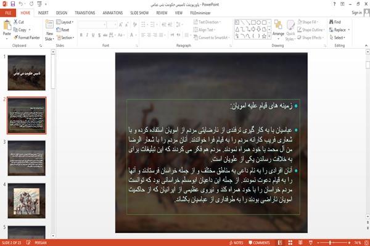Click the slide text box on canvas
The width and height of the screenshot is (370, 246).
(x=213, y=157)
